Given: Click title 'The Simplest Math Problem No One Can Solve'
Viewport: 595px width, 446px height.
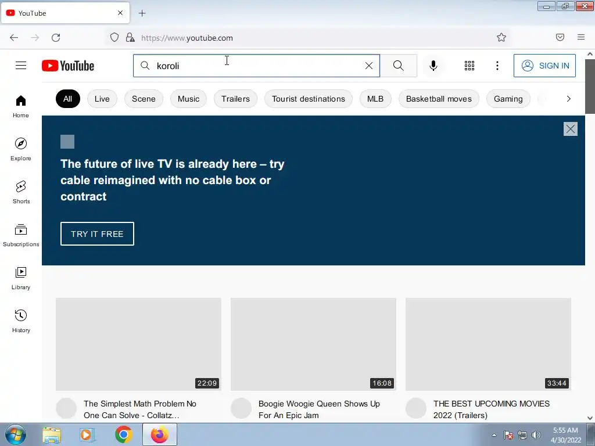Looking at the screenshot, I should (x=140, y=409).
